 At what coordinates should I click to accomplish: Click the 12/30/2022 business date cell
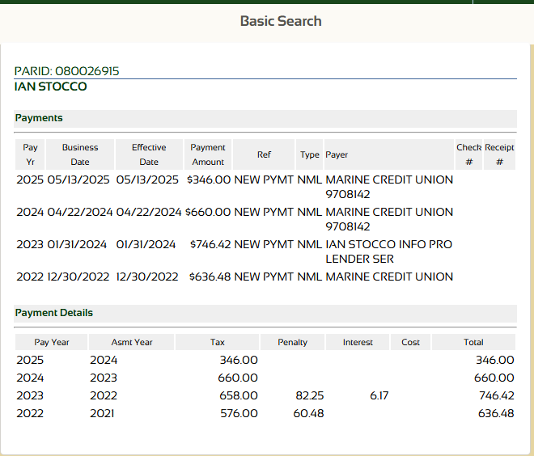click(x=78, y=277)
